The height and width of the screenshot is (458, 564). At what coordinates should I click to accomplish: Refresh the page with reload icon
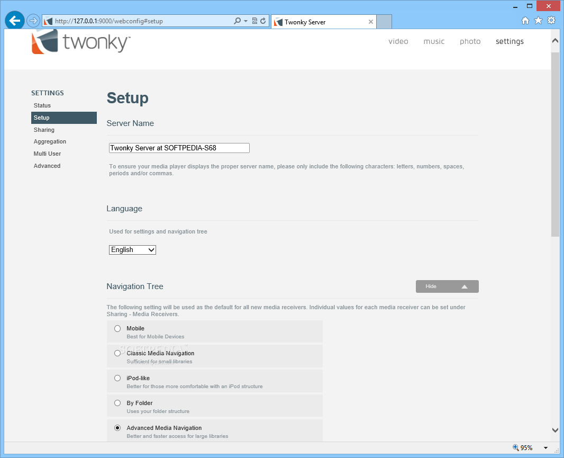263,21
